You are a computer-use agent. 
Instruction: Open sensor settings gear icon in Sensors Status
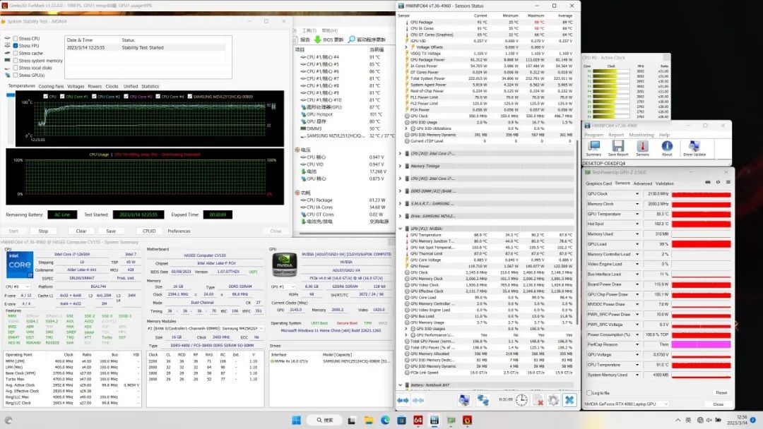pos(553,400)
